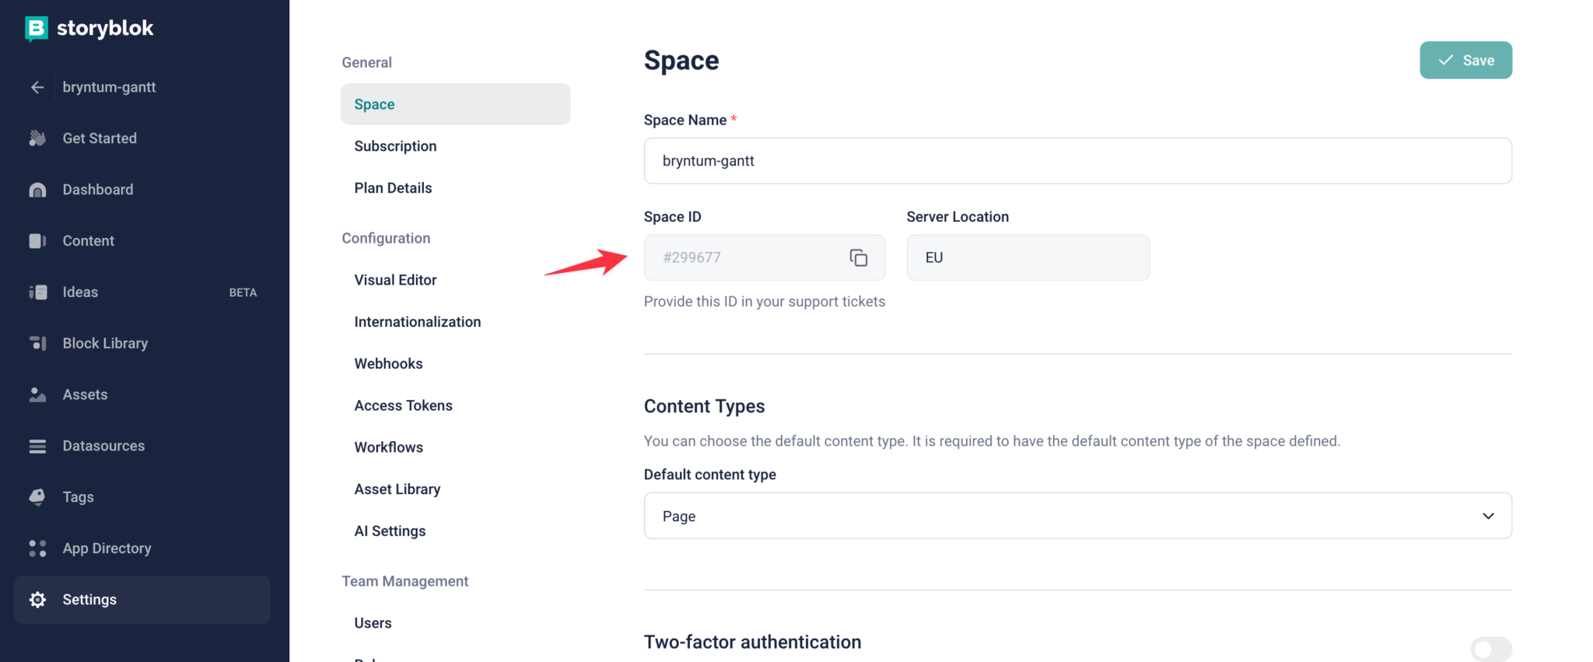Open Plan Details settings
The width and height of the screenshot is (1593, 662).
click(x=393, y=188)
